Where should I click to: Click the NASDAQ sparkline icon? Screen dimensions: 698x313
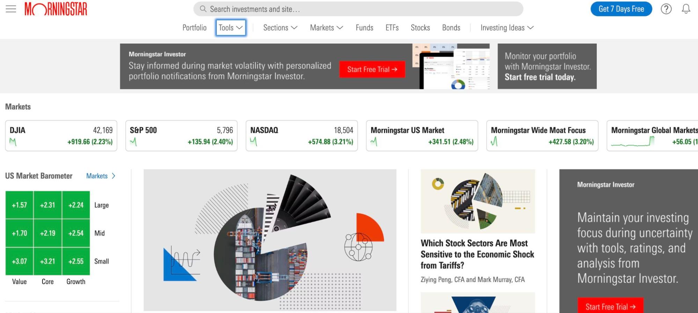coord(254,142)
